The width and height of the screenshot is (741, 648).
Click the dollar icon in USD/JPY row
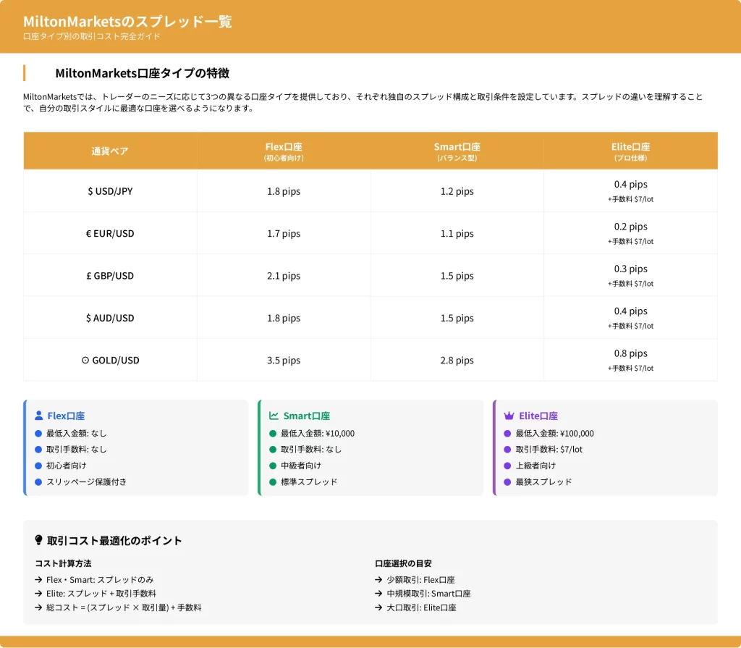(89, 192)
